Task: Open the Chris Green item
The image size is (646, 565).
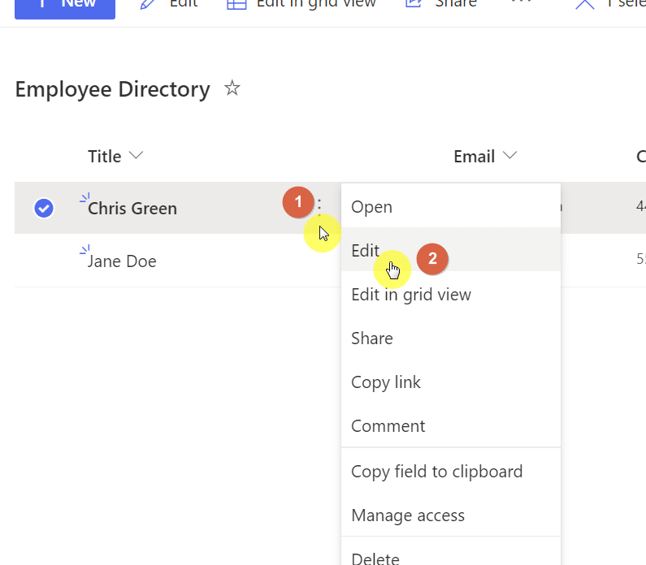Action: click(x=132, y=209)
